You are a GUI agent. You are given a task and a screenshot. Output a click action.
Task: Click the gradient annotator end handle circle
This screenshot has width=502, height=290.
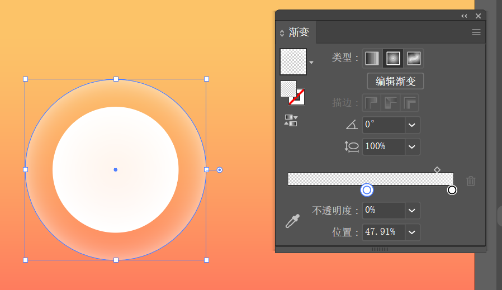219,170
